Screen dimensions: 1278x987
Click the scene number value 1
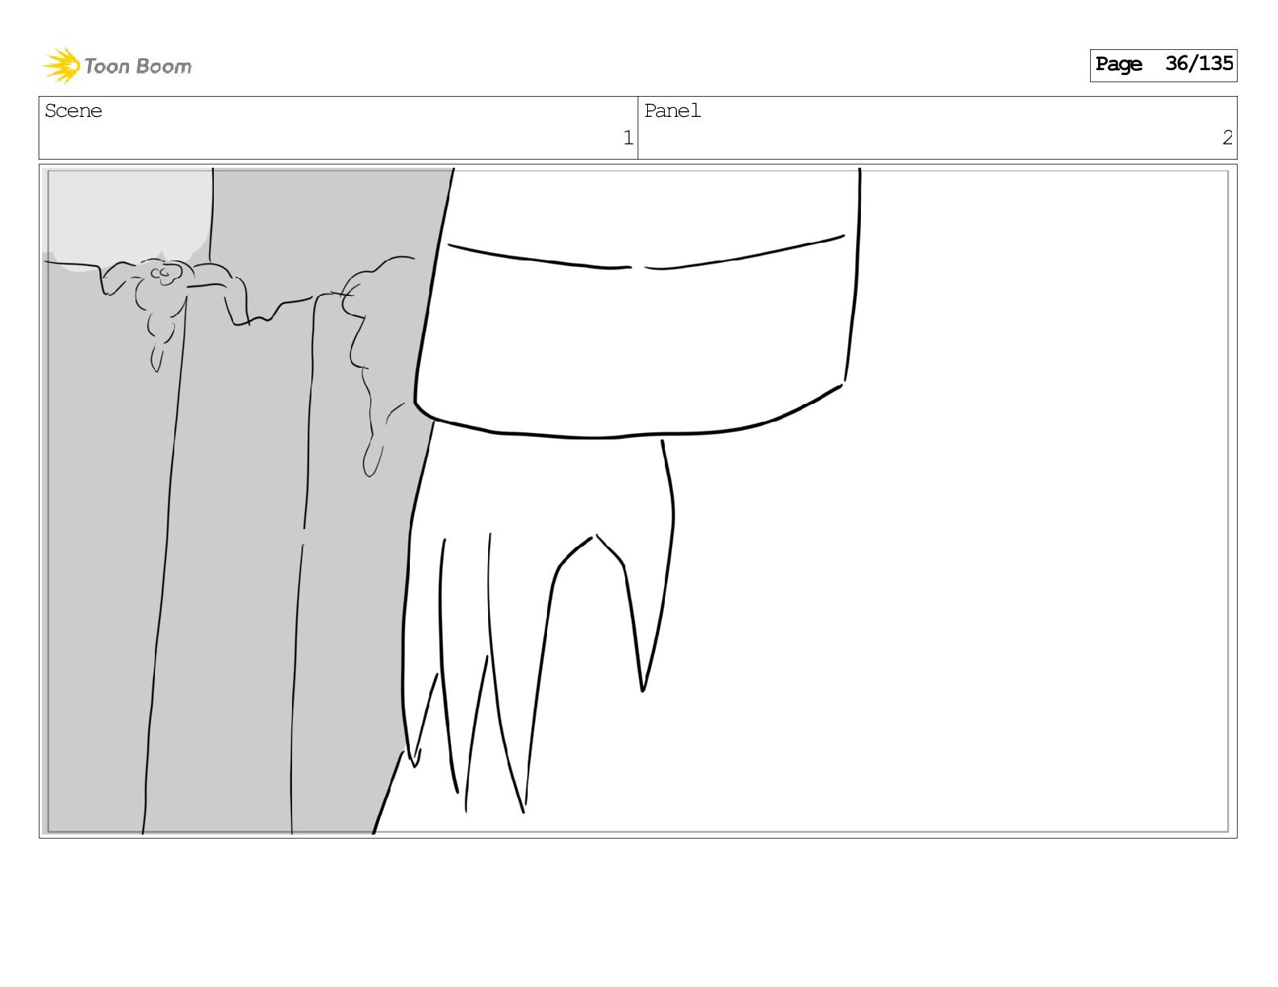pos(628,138)
